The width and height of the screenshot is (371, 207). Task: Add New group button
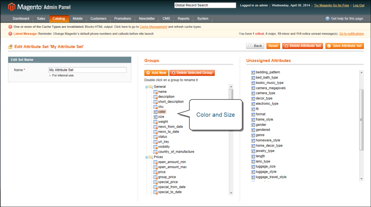click(156, 73)
